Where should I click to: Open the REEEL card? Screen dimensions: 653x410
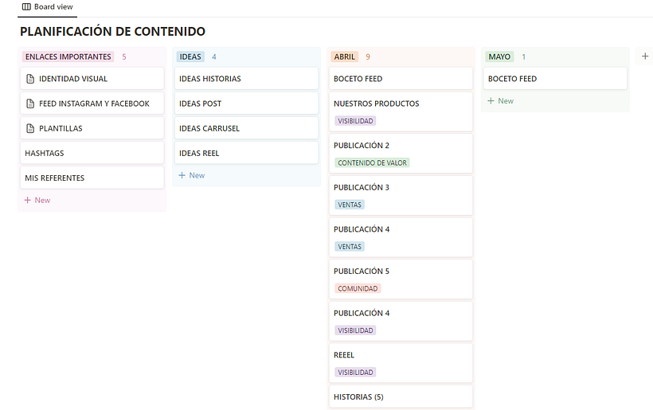[401, 363]
